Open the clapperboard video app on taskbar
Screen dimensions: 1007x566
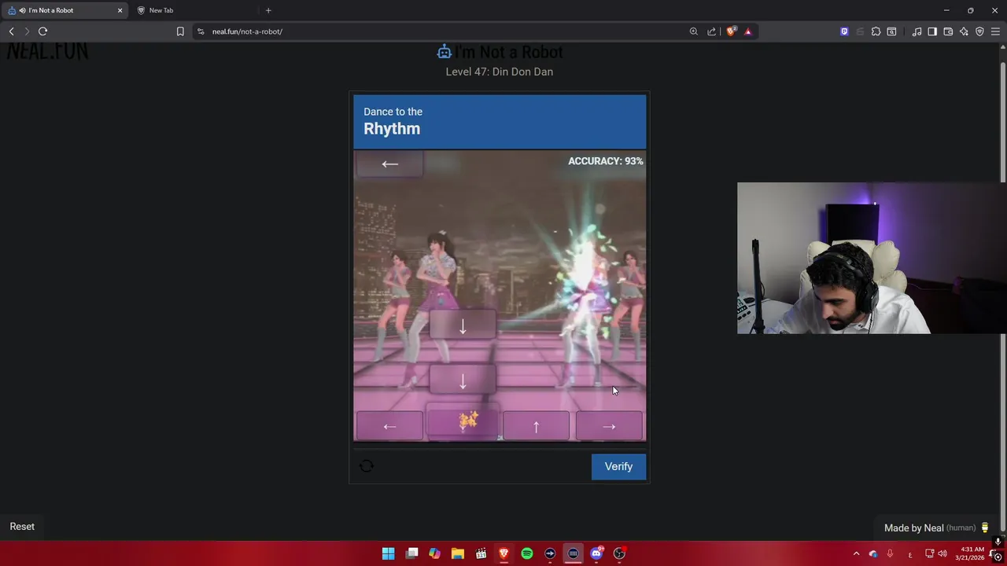point(481,553)
